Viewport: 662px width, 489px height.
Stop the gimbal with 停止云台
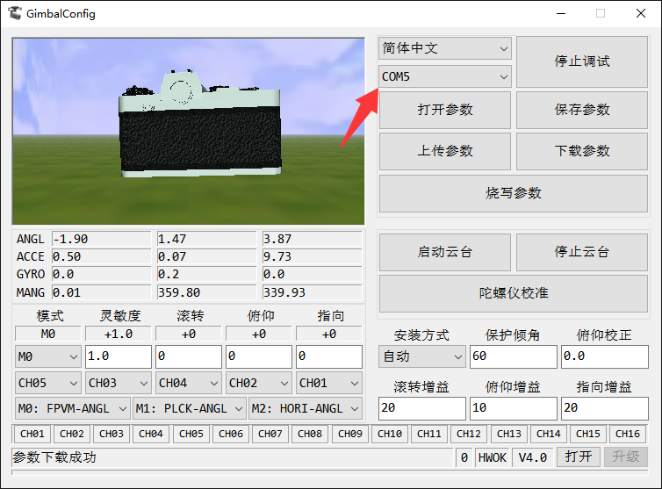[582, 252]
